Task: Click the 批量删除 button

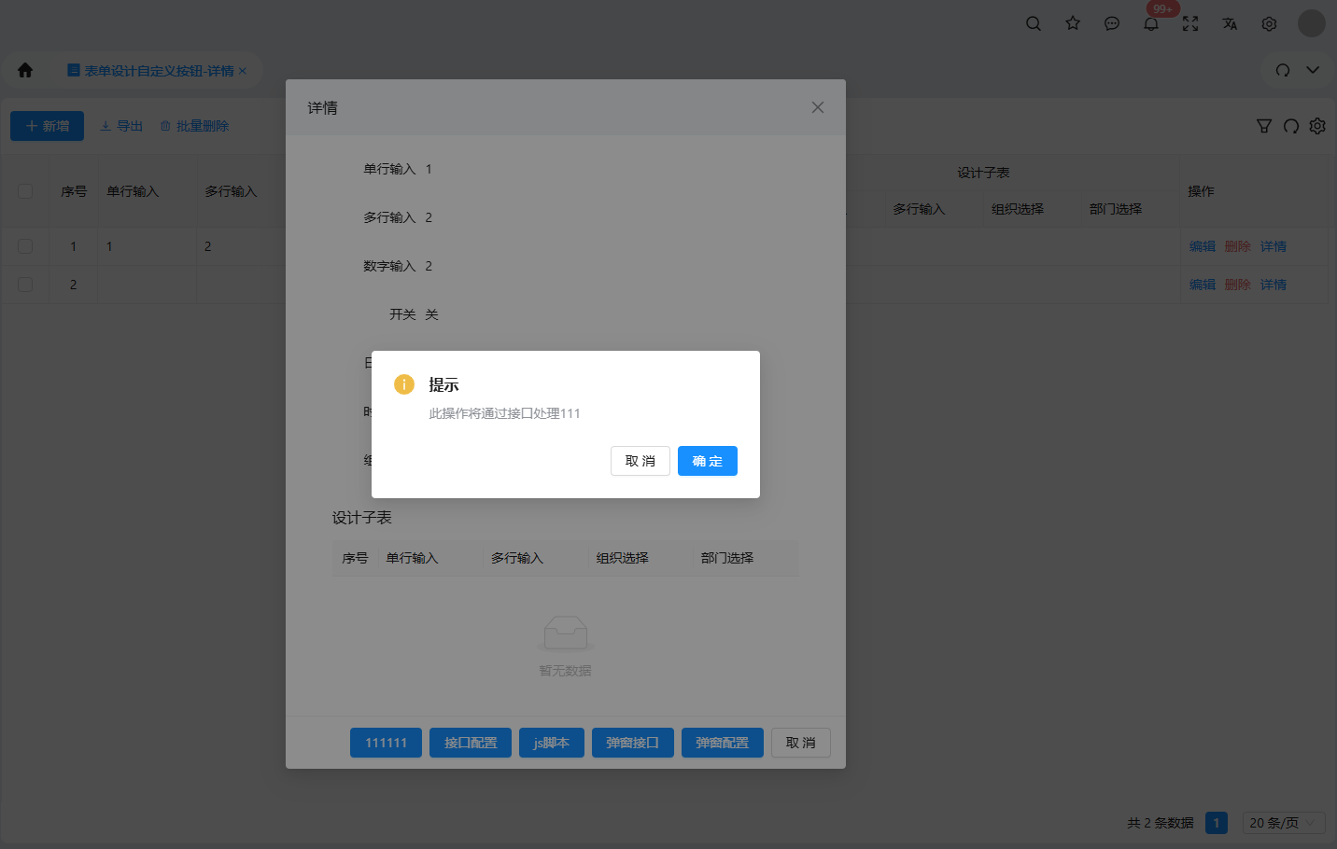Action: pyautogui.click(x=194, y=126)
